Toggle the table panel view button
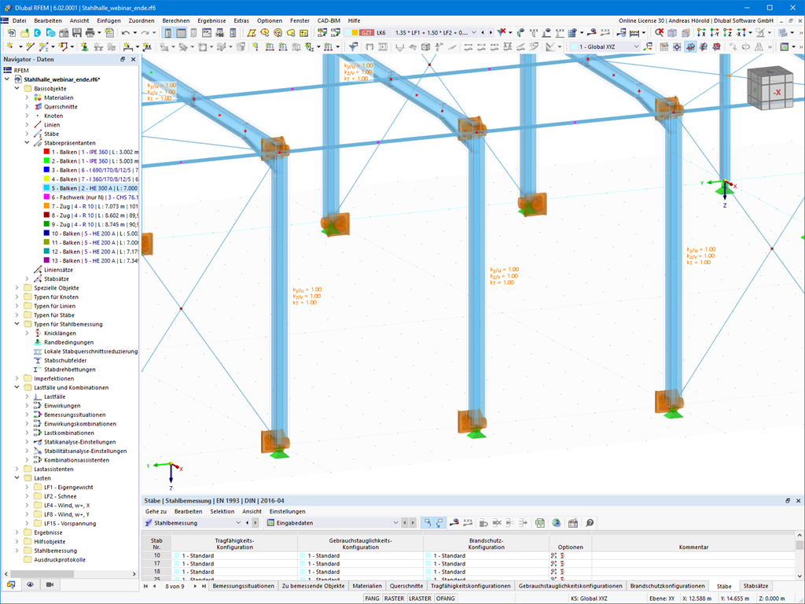Image resolution: width=805 pixels, height=604 pixels. (181, 33)
